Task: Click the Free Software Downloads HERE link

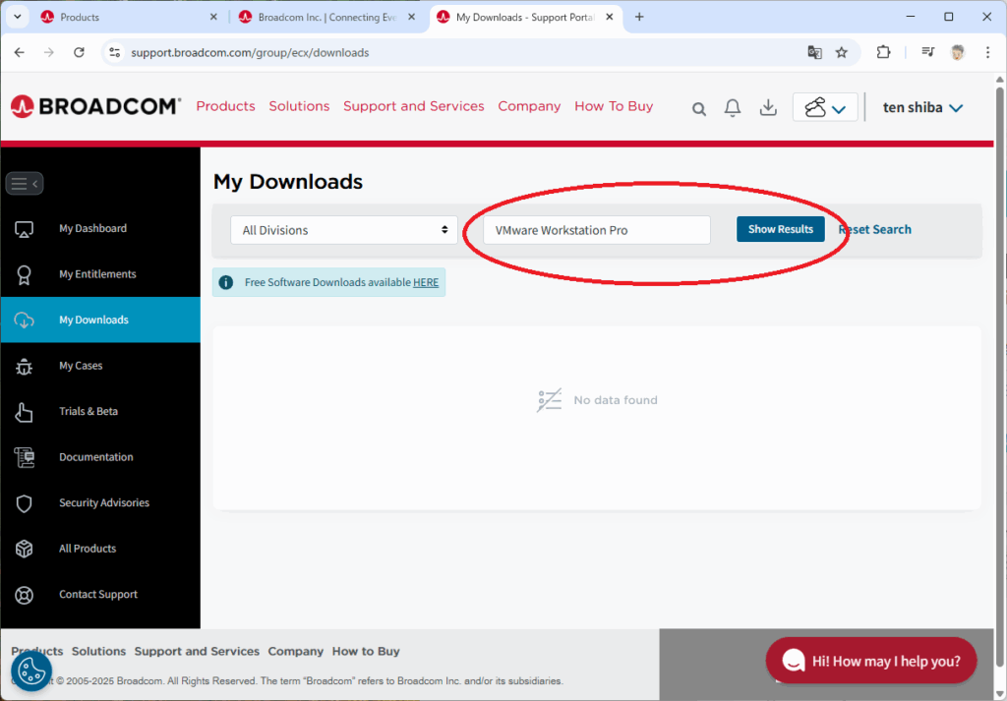Action: coord(426,282)
